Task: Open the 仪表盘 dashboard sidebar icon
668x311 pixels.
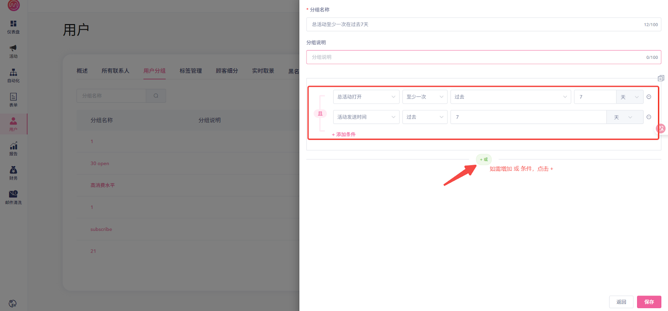Action: [x=13, y=27]
